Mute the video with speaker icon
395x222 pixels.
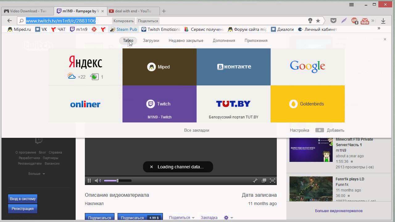pos(98,181)
